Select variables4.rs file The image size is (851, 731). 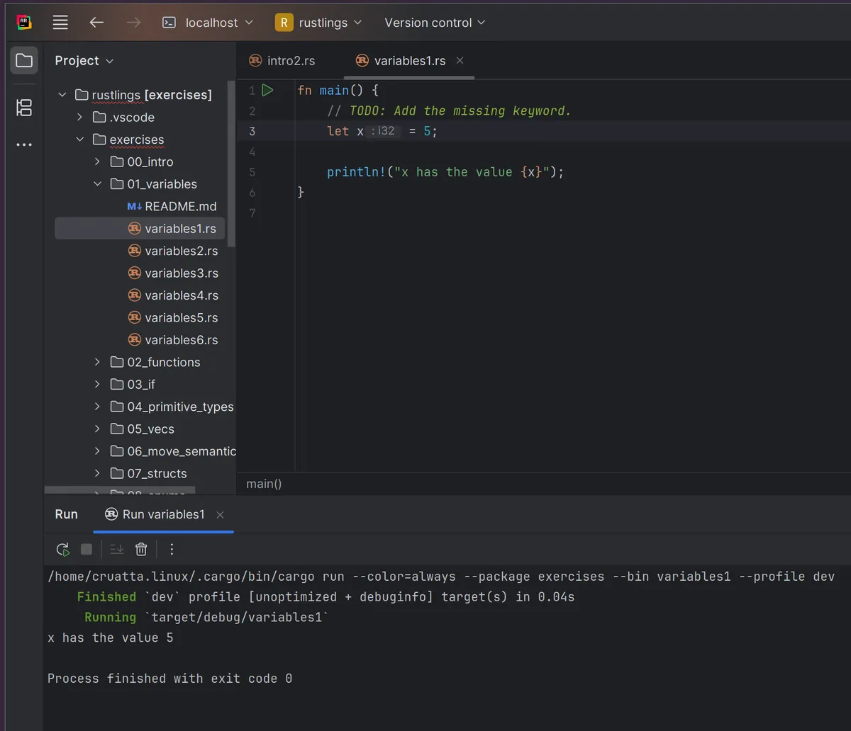pos(172,295)
